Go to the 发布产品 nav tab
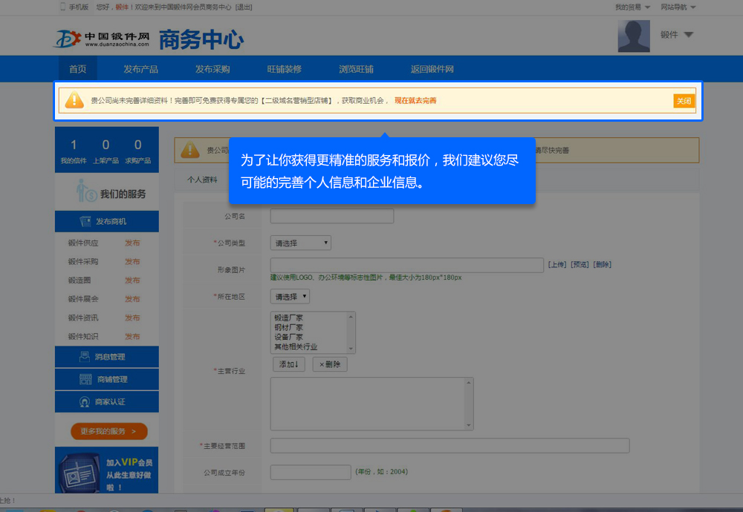743x512 pixels. tap(140, 69)
